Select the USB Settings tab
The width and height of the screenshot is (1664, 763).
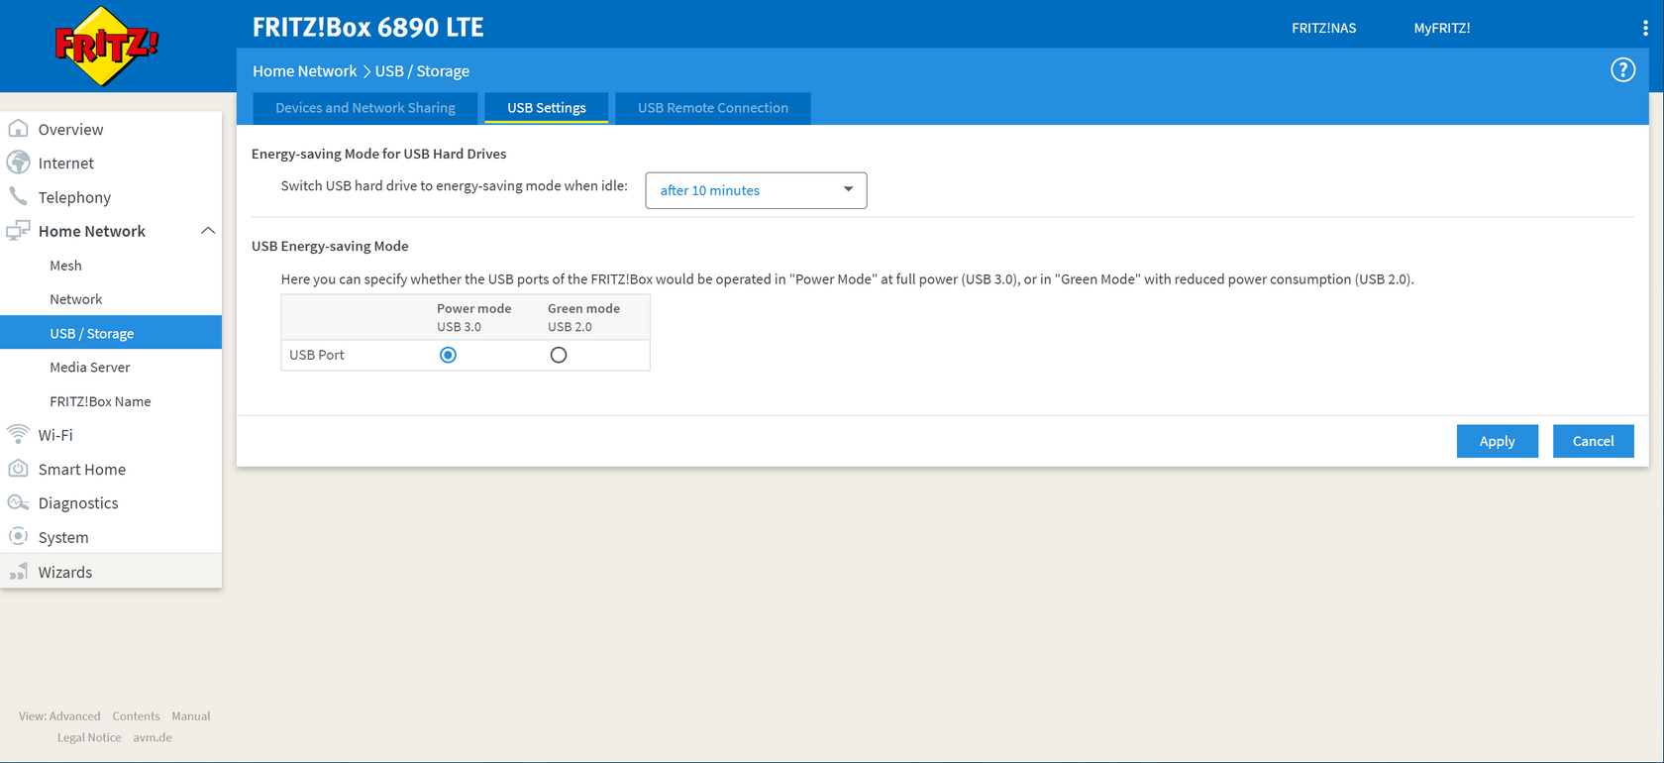547,108
